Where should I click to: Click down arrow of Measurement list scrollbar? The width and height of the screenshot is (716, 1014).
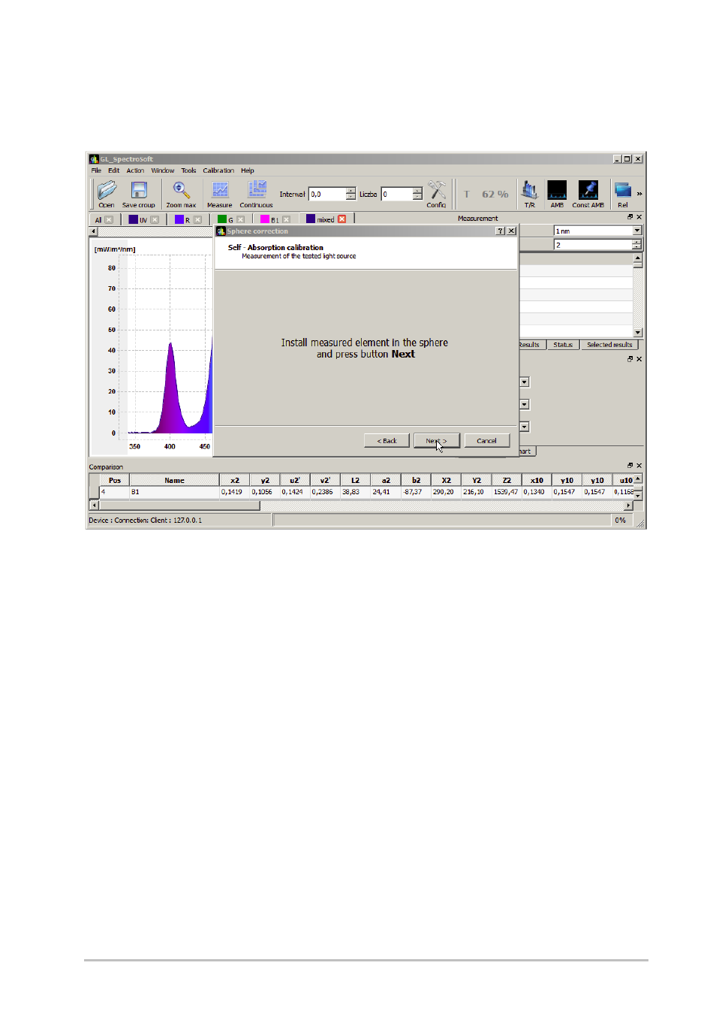point(637,332)
